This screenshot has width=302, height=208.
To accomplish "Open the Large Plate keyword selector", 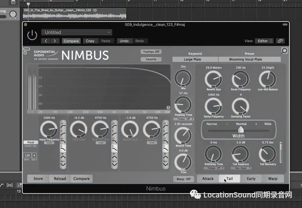I will pyautogui.click(x=195, y=59).
